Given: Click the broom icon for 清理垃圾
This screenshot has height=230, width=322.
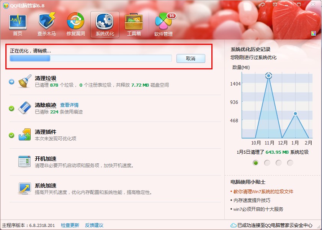Looking at the screenshot, I should [25, 81].
